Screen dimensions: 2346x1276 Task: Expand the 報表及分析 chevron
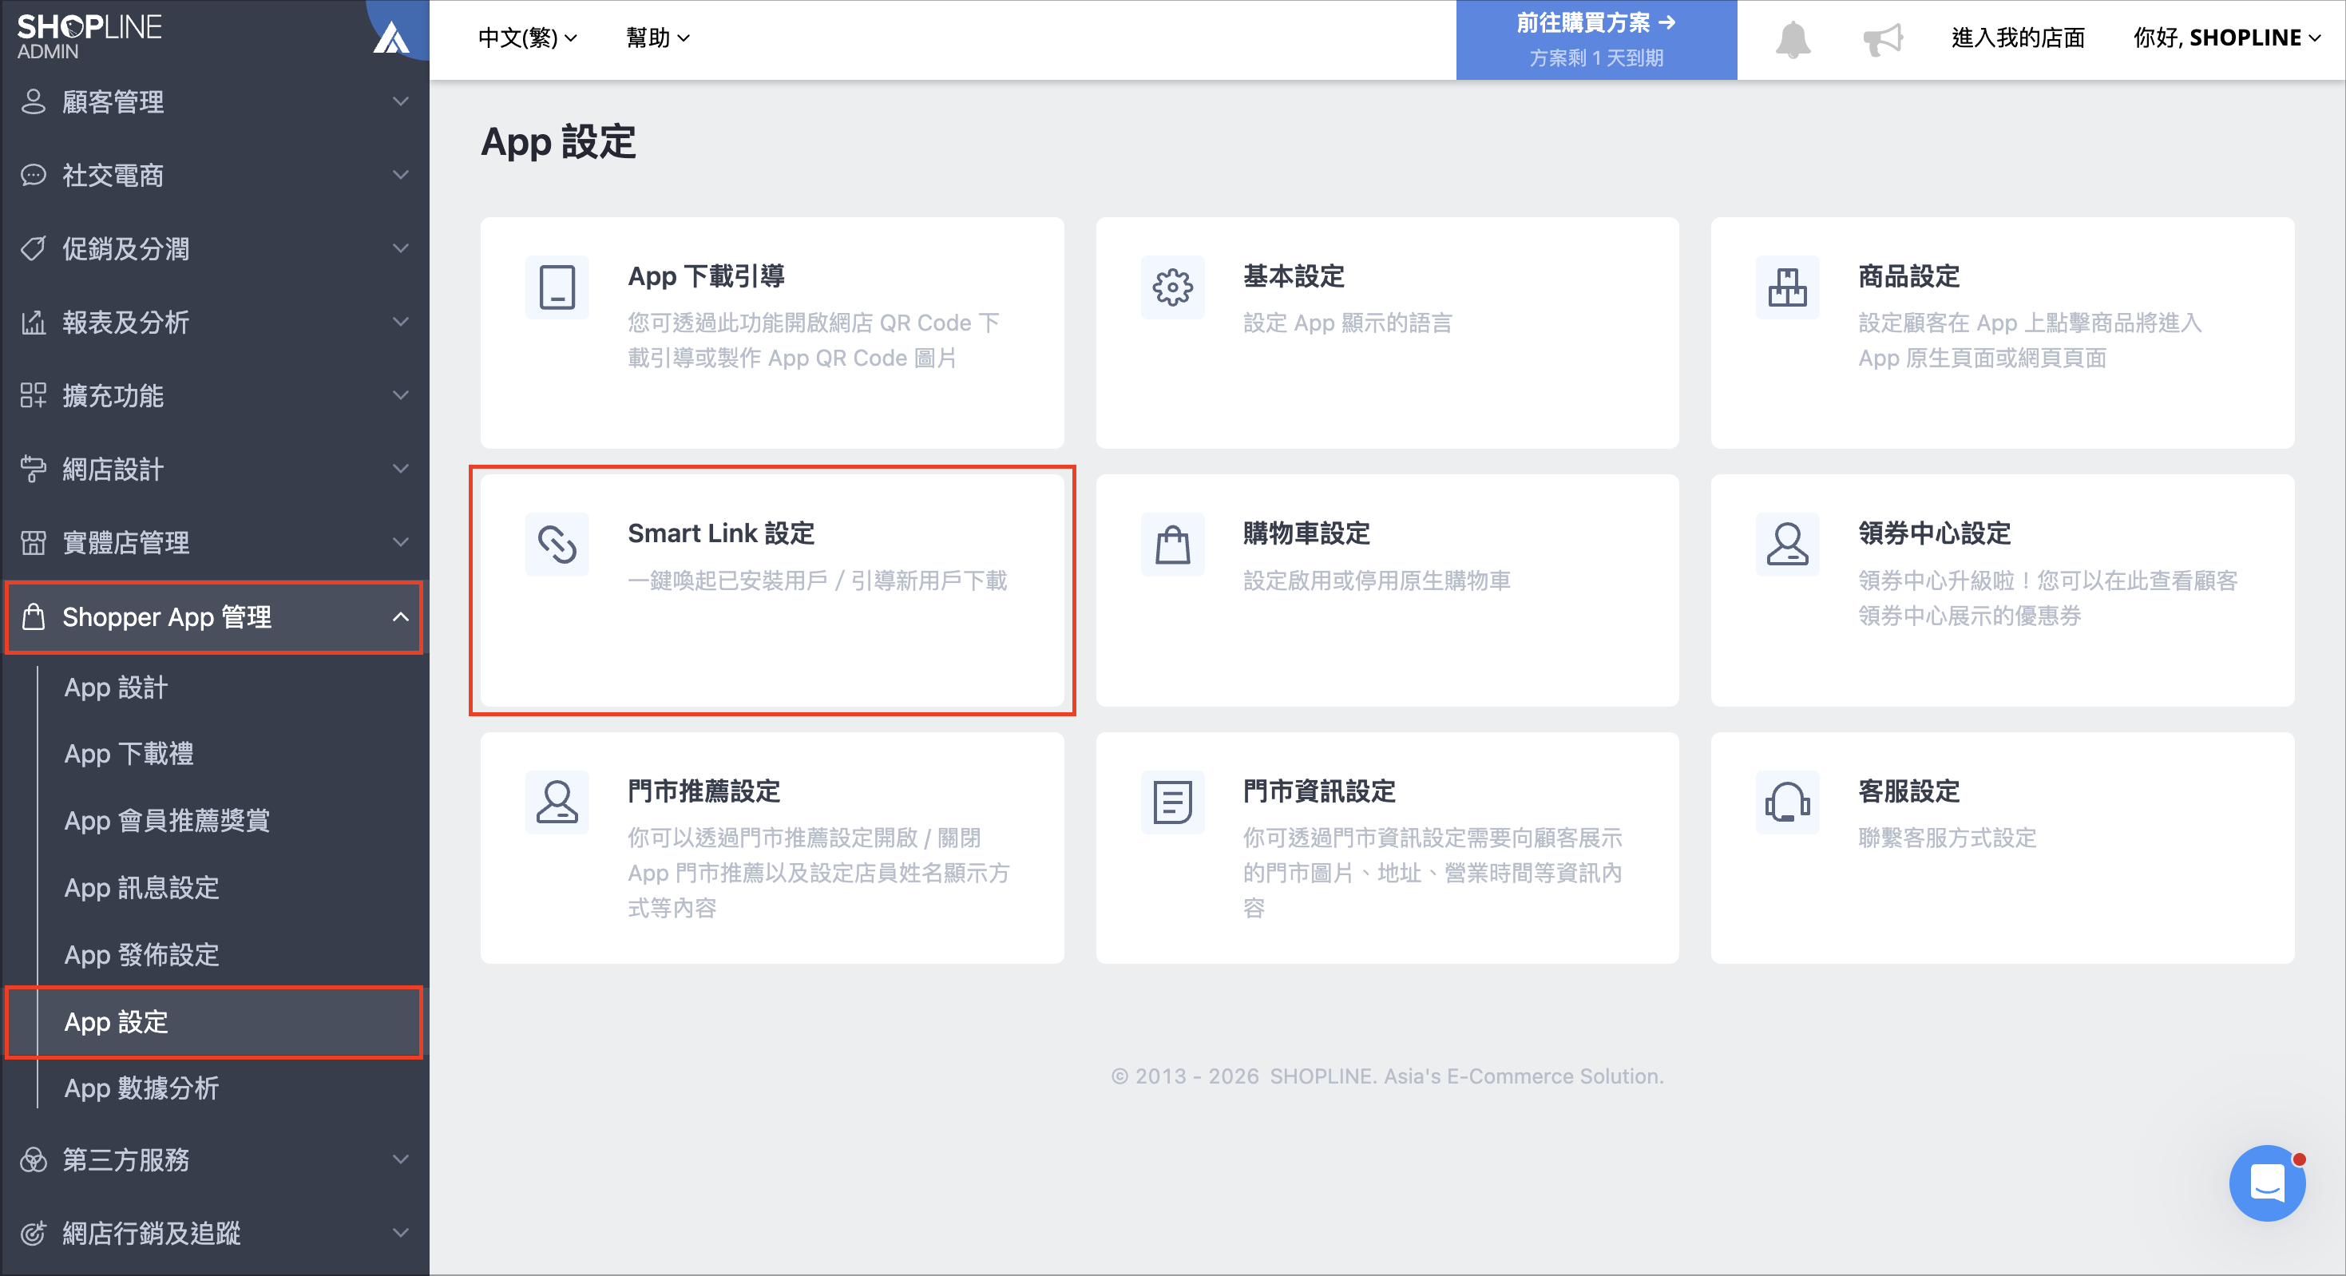click(400, 322)
